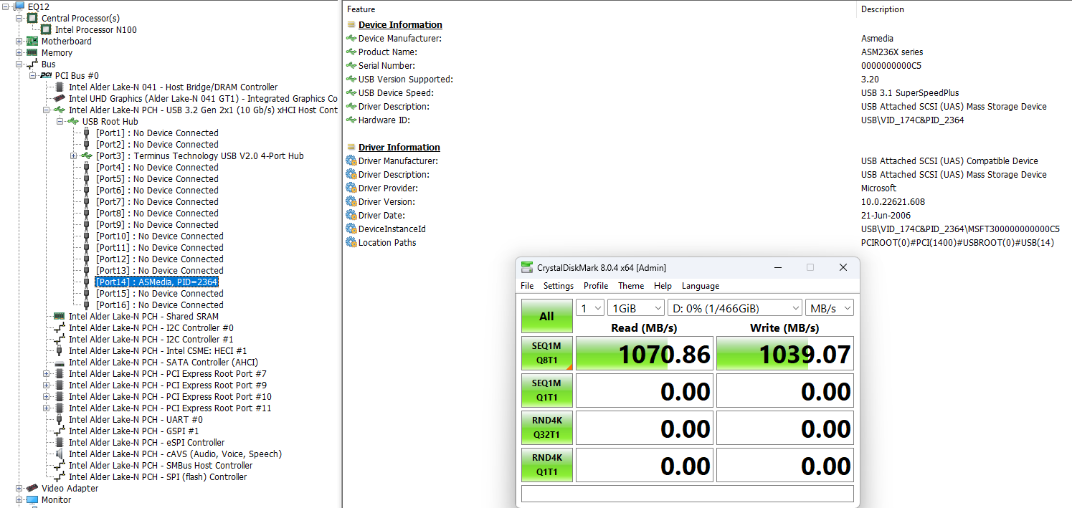This screenshot has height=508, width=1072.
Task: Collapse the Central Processor(s) node
Action: point(19,18)
